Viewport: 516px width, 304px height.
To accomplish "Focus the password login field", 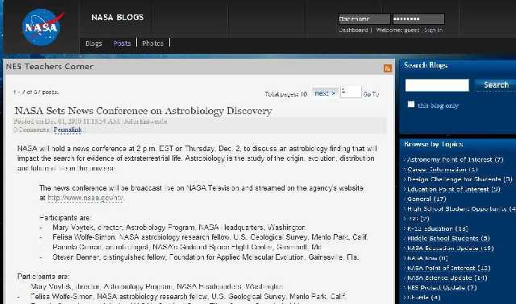I will tap(418, 19).
